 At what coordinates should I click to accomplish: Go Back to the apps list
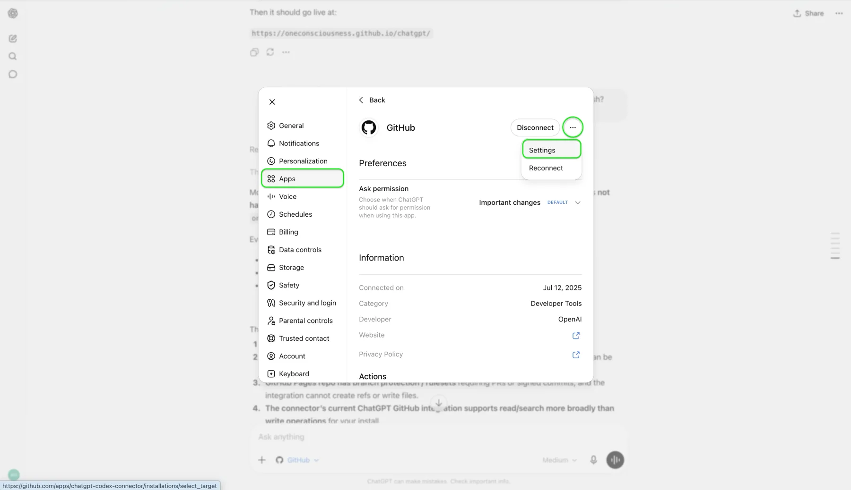pos(372,100)
